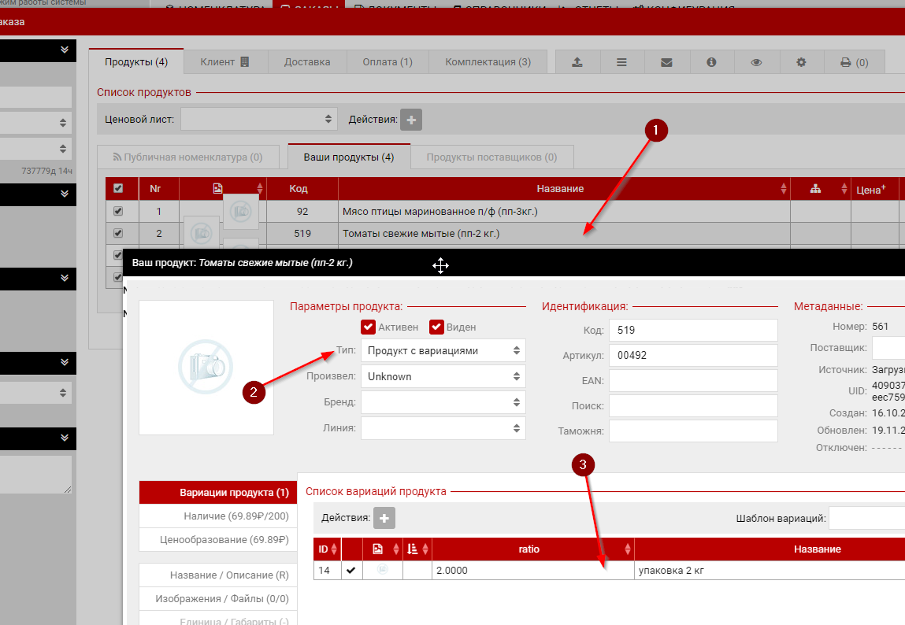Open Название / Описание (R) section
This screenshot has width=905, height=625.
coord(218,575)
